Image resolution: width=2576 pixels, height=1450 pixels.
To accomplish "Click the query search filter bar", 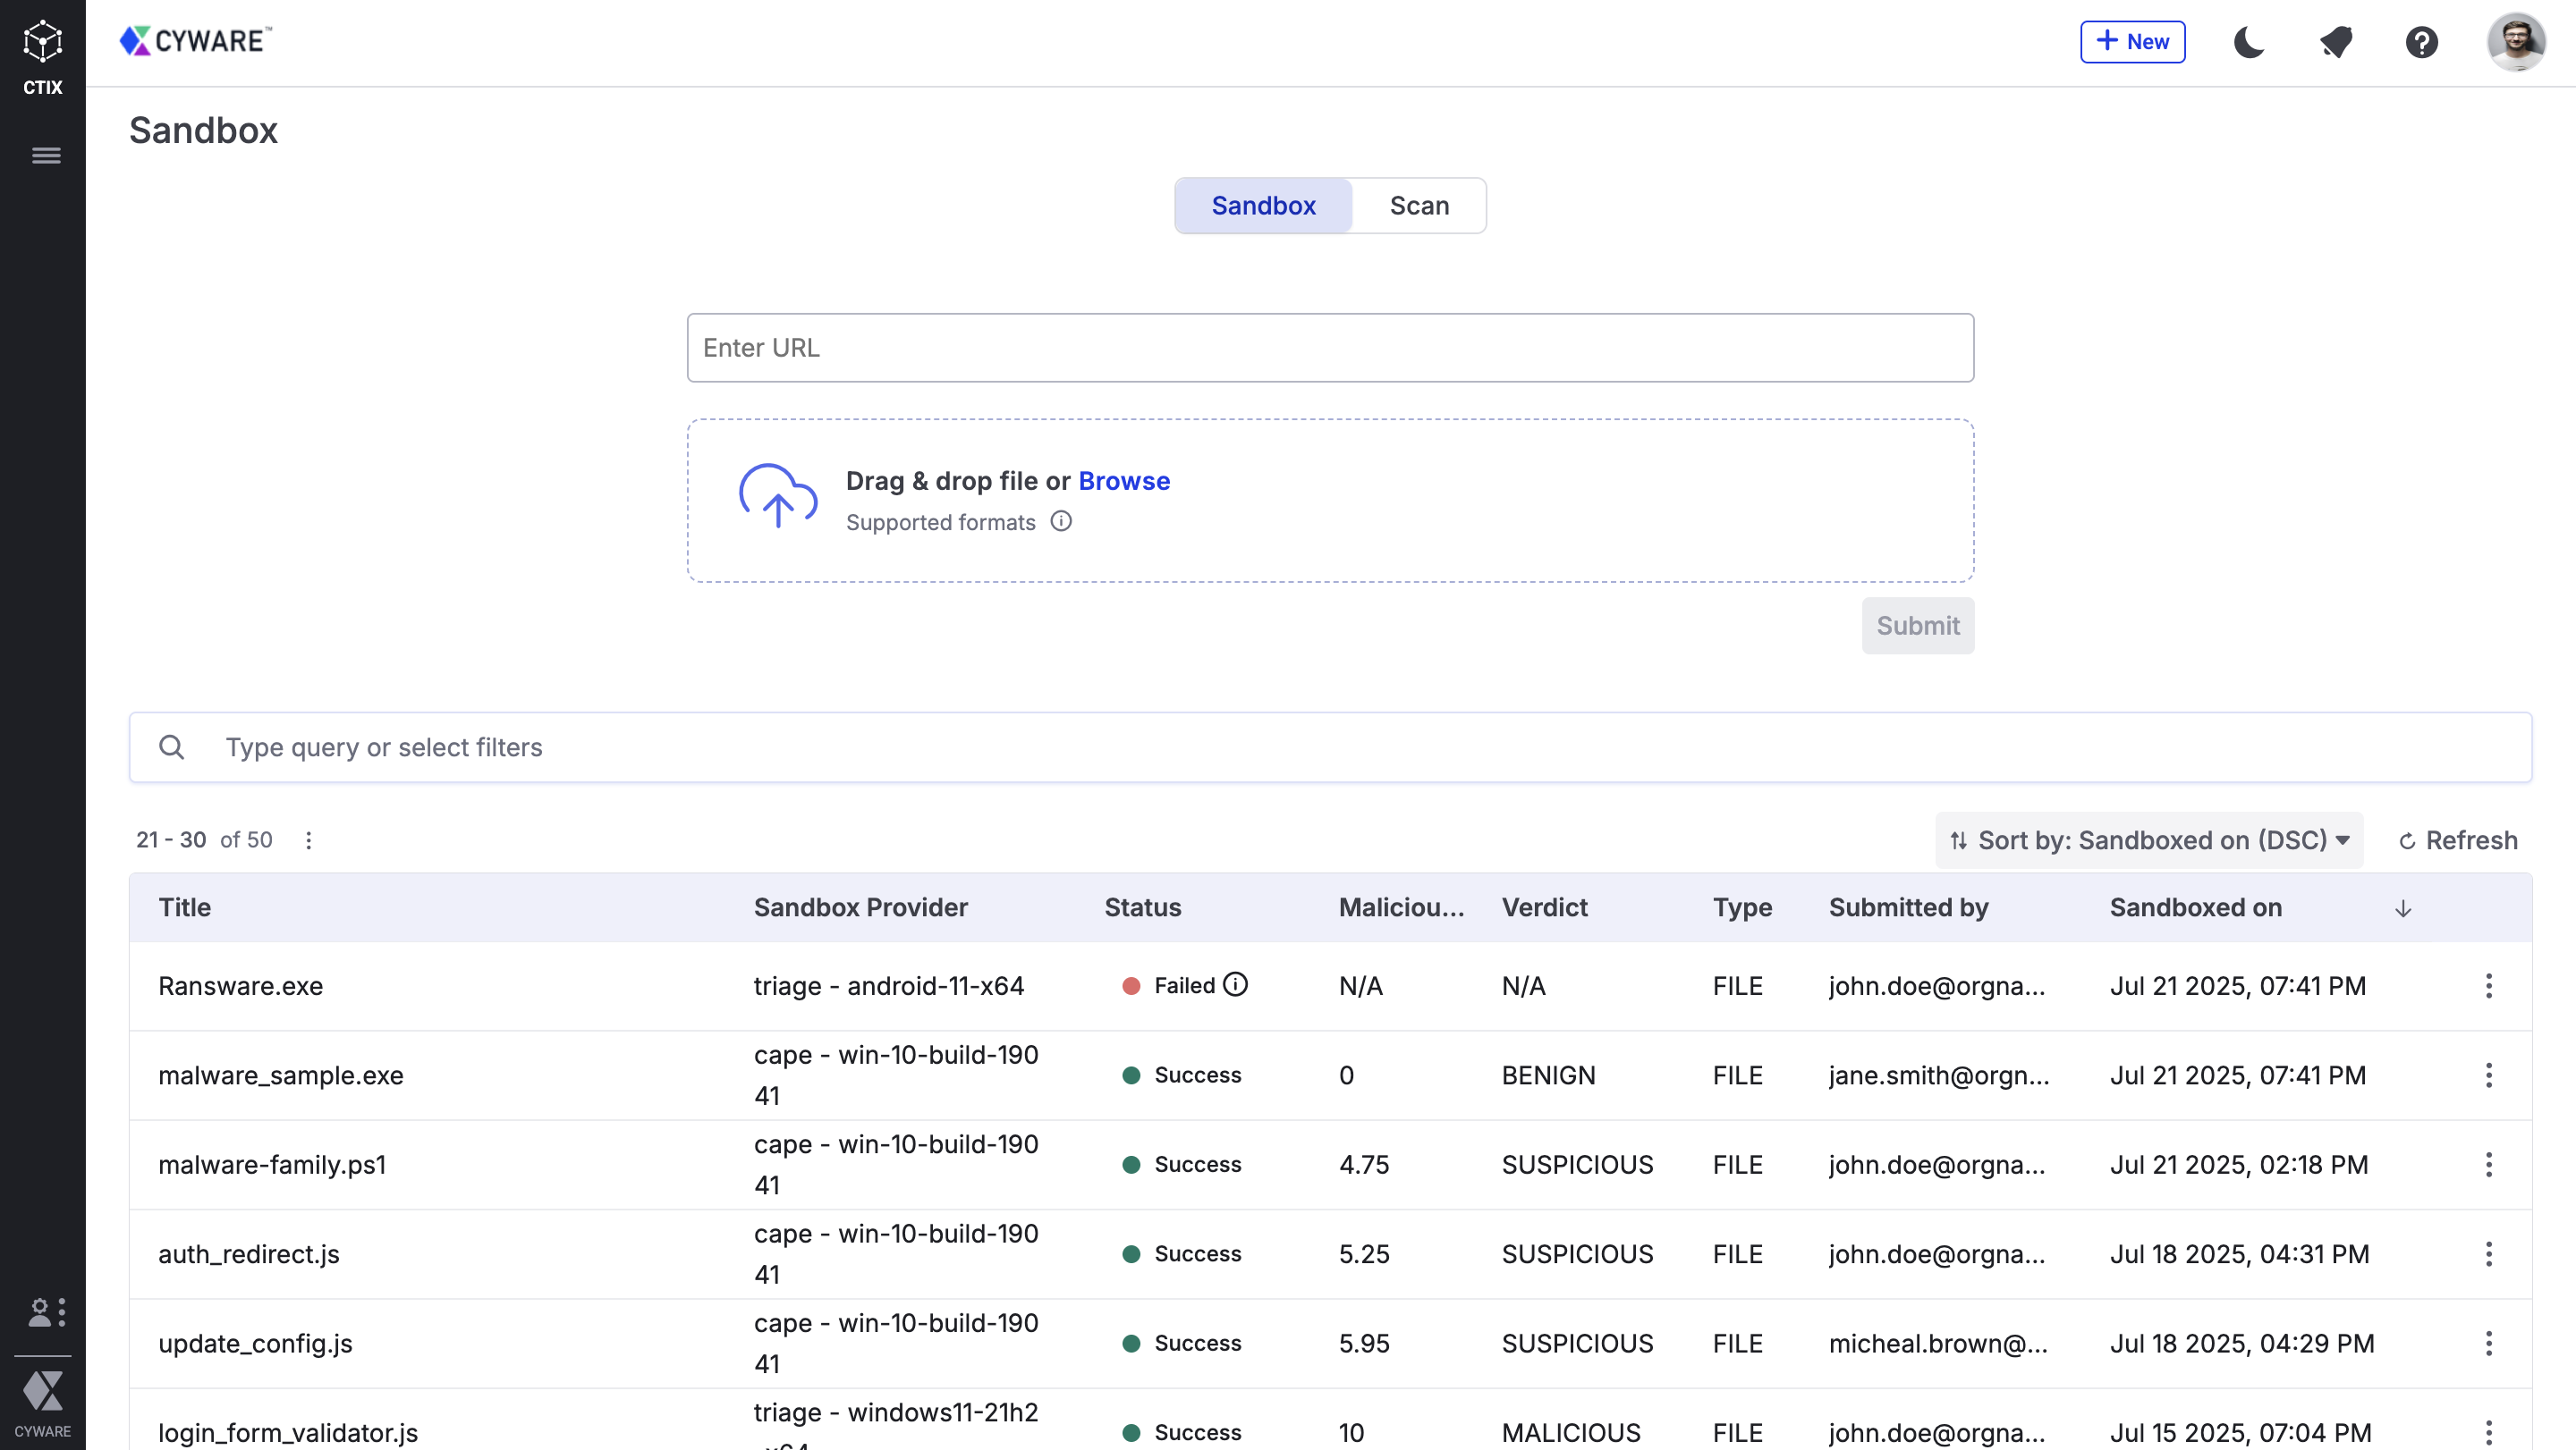I will 1330,747.
